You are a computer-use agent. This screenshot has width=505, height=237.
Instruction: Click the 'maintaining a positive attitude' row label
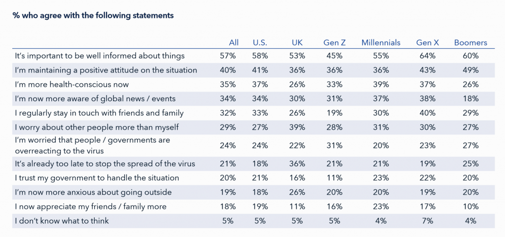coord(106,70)
